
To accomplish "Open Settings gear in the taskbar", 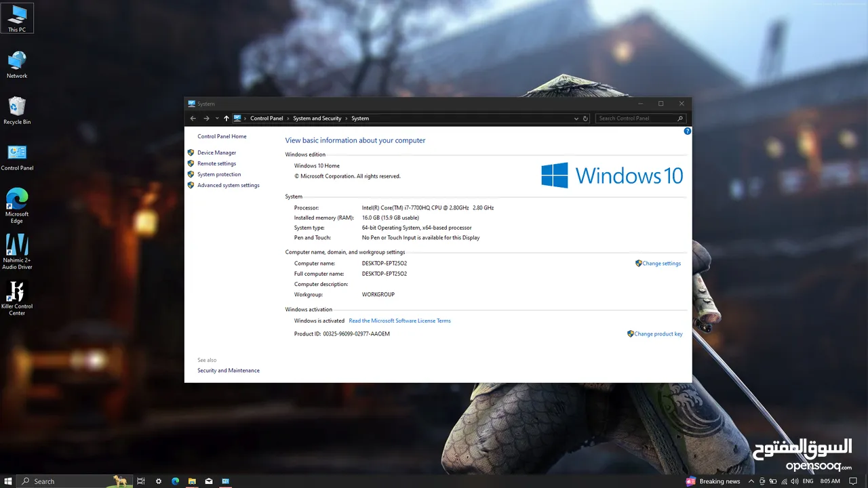I will pyautogui.click(x=159, y=481).
